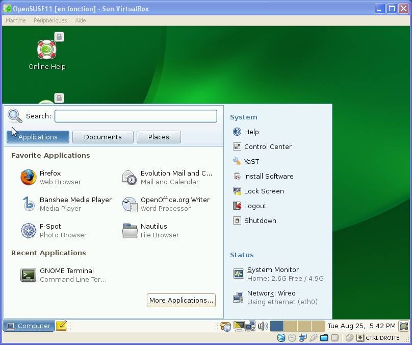The image size is (412, 345).
Task: Switch to the Documents tab
Action: point(102,137)
